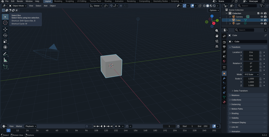Open the Object Mode dropdown
This screenshot has width=269, height=137.
point(18,6)
